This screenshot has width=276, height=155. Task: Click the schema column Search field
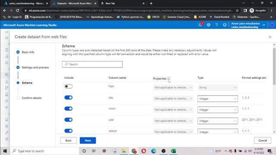click(92, 64)
